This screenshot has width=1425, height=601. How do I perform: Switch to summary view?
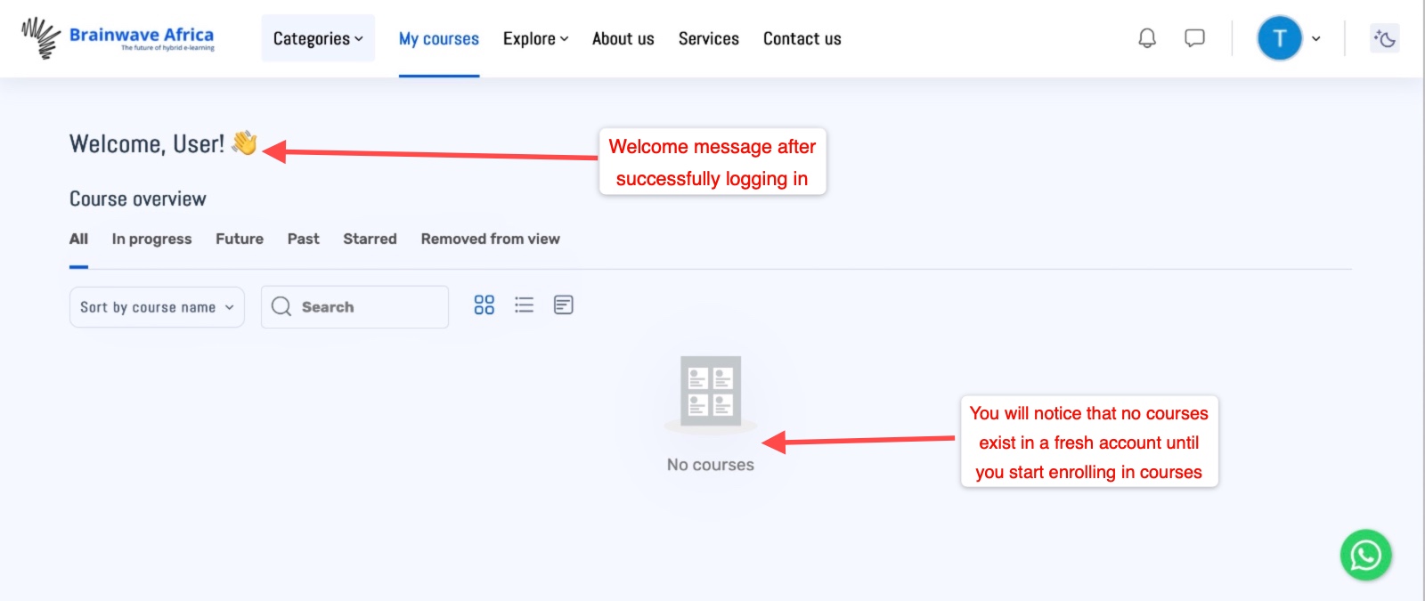click(x=563, y=305)
